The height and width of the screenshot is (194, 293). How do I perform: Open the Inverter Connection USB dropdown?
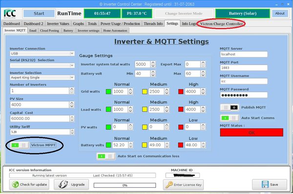click(42, 54)
